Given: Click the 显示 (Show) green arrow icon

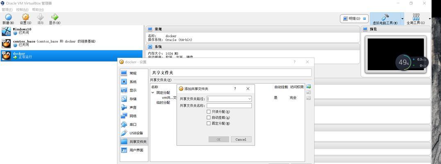Looking at the screenshot, I should tap(54, 17).
